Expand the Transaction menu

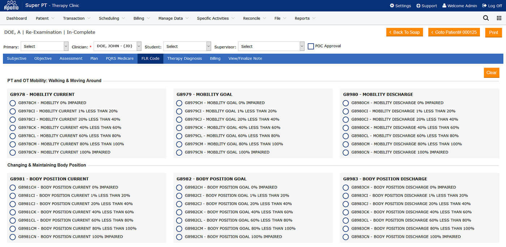tap(76, 18)
